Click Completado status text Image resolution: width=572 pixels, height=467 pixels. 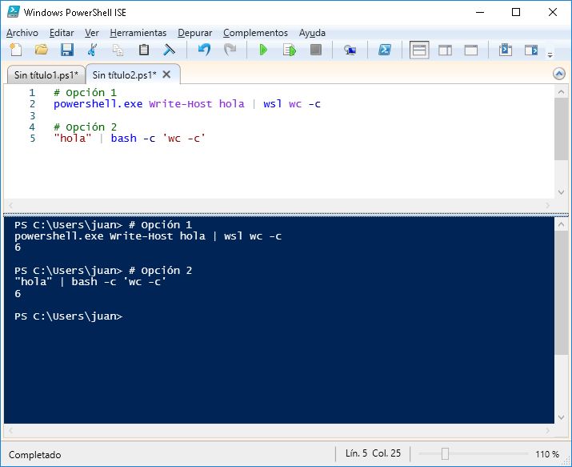pyautogui.click(x=34, y=455)
